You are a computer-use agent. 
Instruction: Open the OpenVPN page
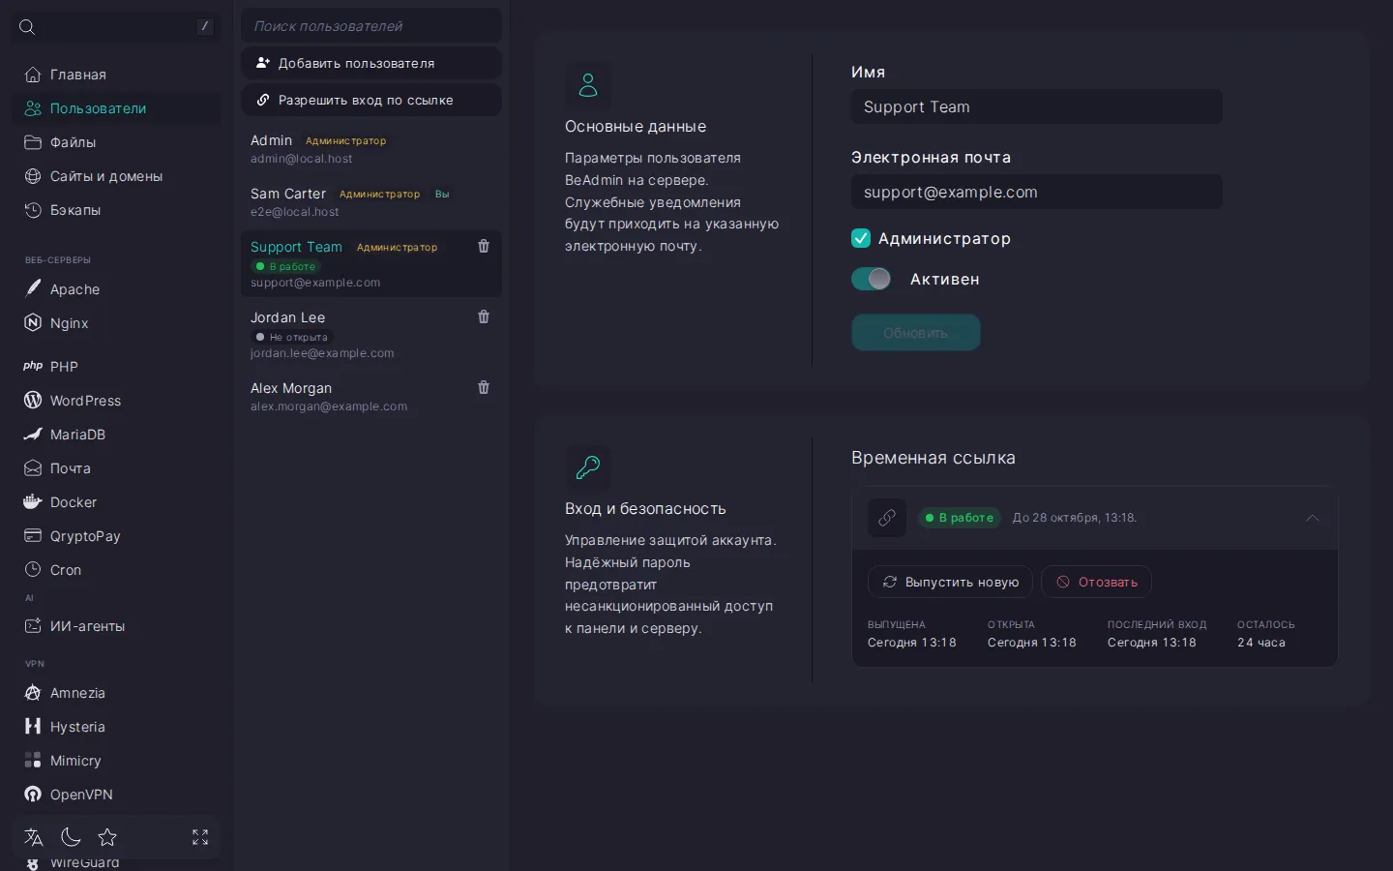pos(116,795)
